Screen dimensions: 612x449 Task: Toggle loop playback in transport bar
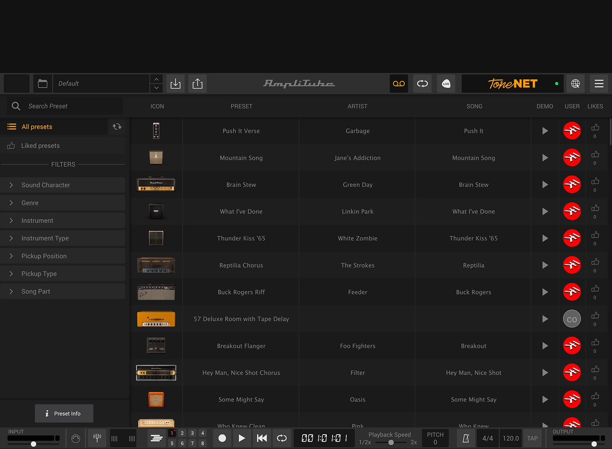click(282, 438)
